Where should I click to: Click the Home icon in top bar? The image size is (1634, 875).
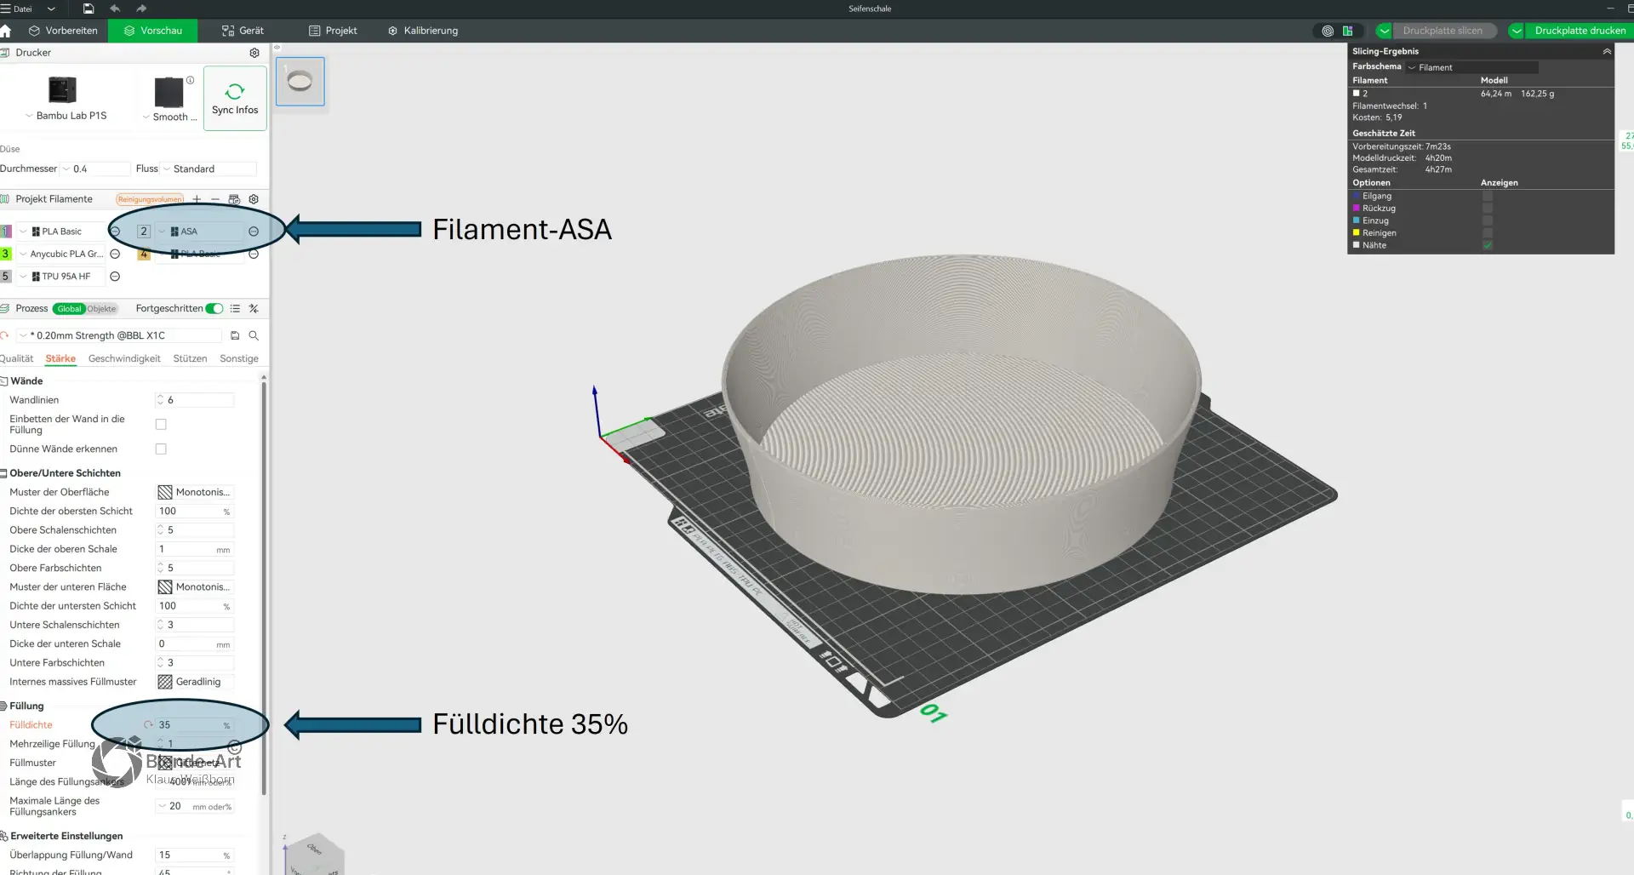click(x=5, y=31)
